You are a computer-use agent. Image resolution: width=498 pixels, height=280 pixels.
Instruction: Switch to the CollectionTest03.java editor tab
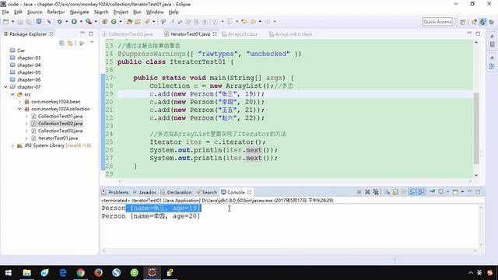click(128, 34)
